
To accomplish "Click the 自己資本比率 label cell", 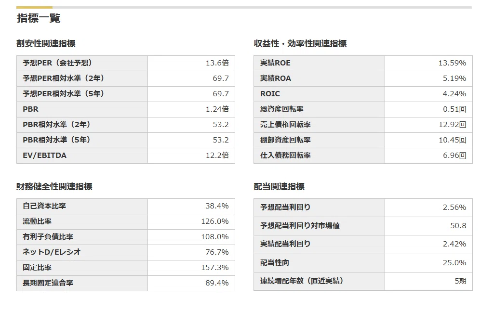I will point(82,206).
